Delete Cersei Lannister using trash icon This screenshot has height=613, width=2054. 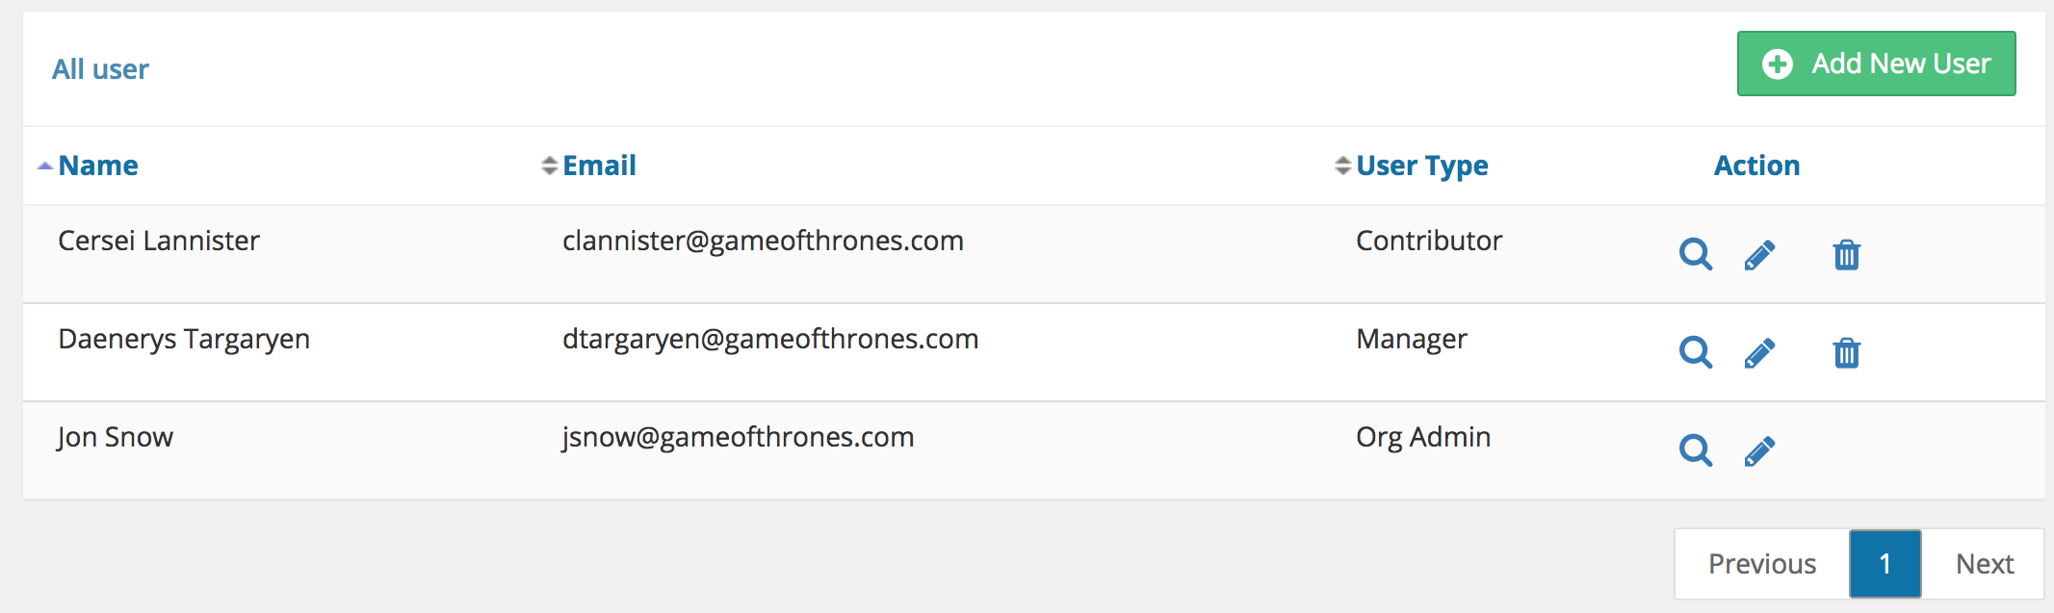click(x=1846, y=255)
